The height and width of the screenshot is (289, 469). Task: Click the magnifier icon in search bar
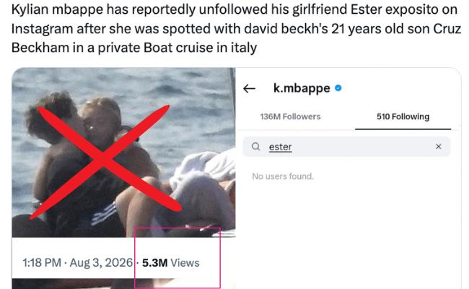pyautogui.click(x=255, y=147)
